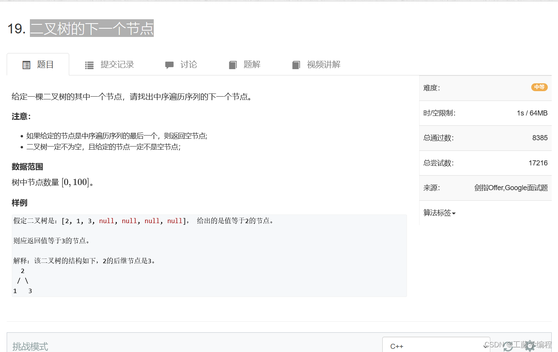This screenshot has width=558, height=352.
Task: Click the list icon beside 提交记录
Action: (x=89, y=64)
